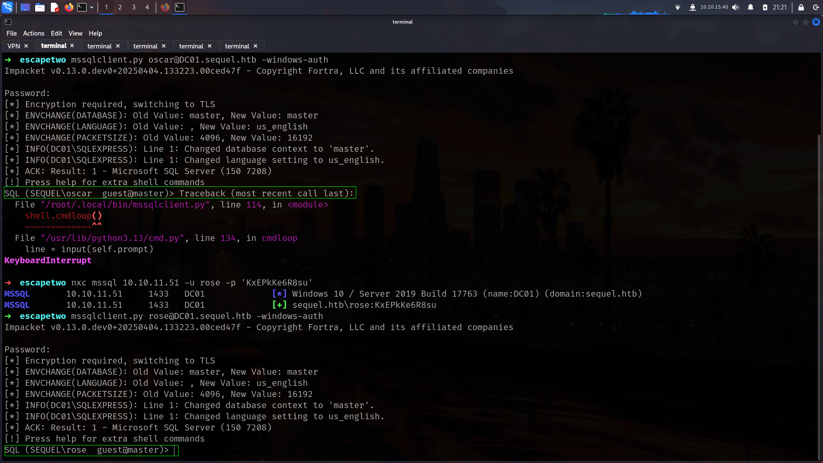
Task: Click the KeyboardInterrupt error text
Action: coord(48,260)
